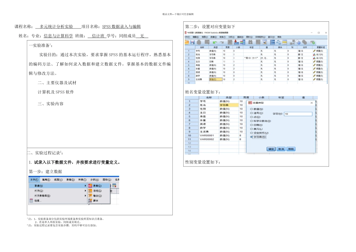The height and width of the screenshot is (252, 356).
Task: Expand the 打开(O) submenu arrow
Action: tap(85, 191)
